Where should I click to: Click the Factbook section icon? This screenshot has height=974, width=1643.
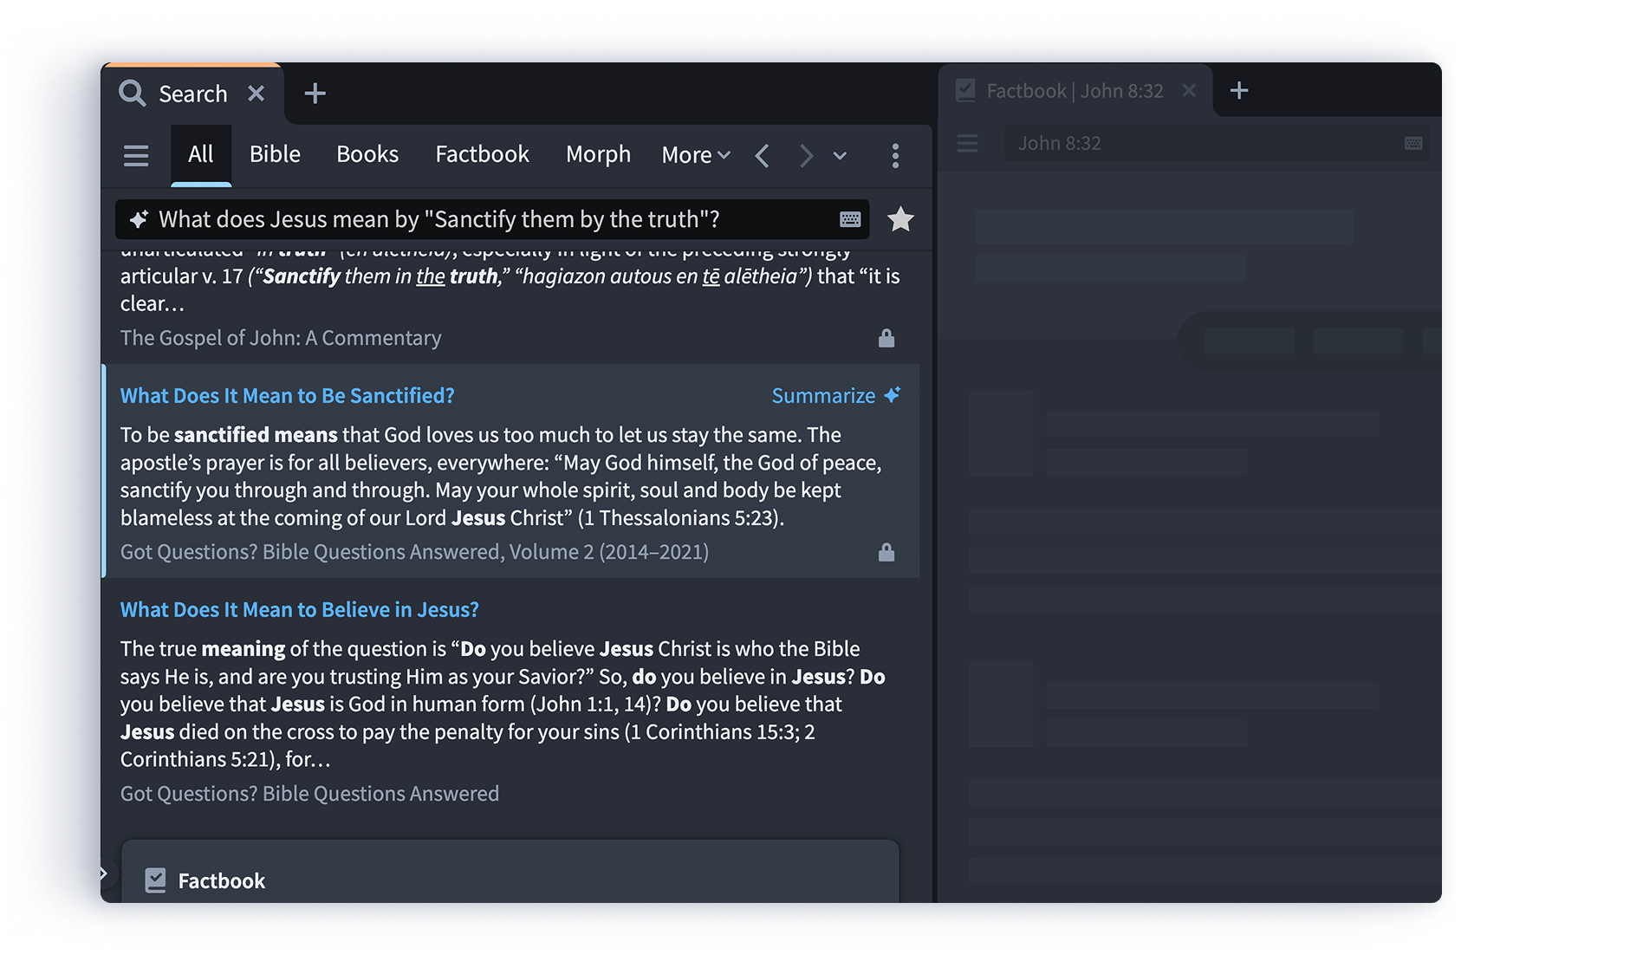[156, 880]
